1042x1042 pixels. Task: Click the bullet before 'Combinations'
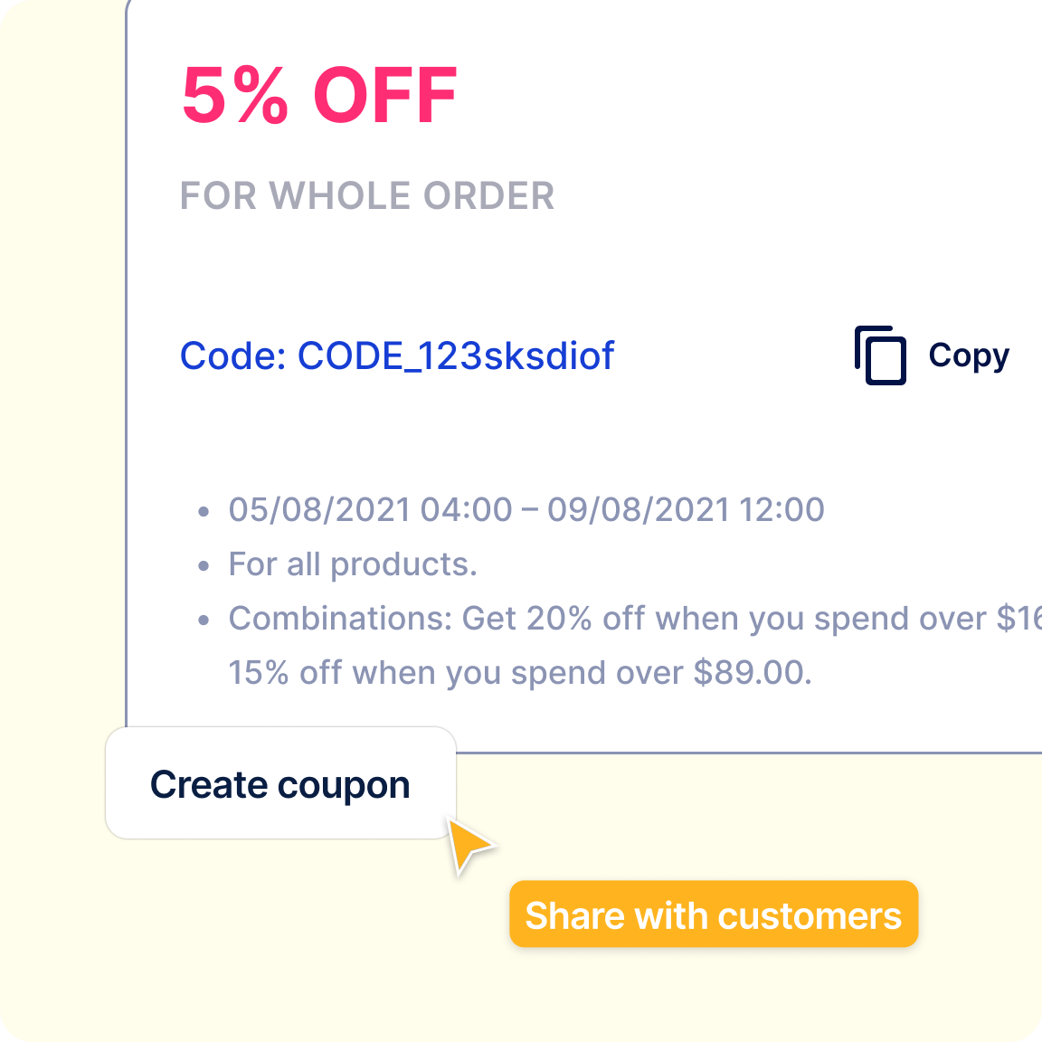coord(204,620)
